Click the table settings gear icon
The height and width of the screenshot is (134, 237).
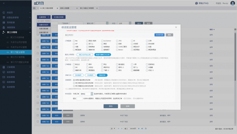pos(235,29)
